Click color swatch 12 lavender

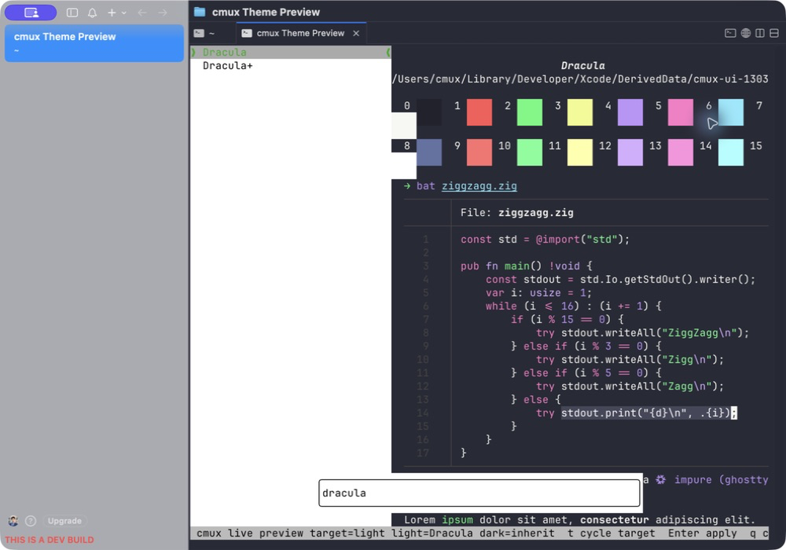coord(630,152)
